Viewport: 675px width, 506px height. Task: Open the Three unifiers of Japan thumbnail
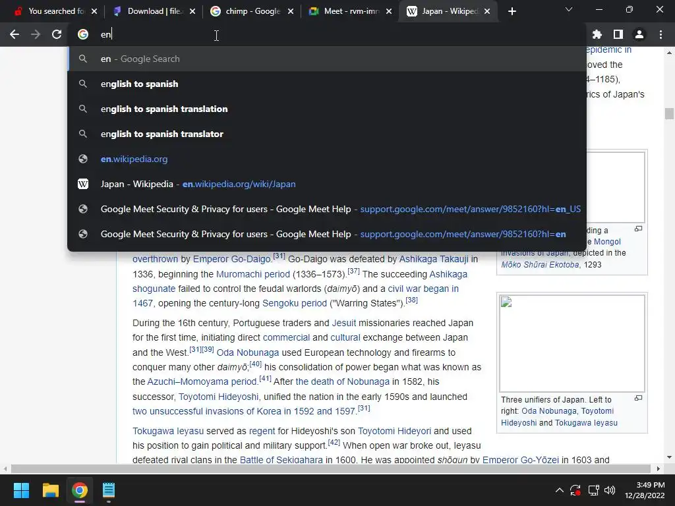point(572,343)
